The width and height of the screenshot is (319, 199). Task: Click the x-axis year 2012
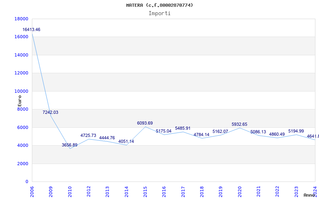pyautogui.click(x=89, y=192)
